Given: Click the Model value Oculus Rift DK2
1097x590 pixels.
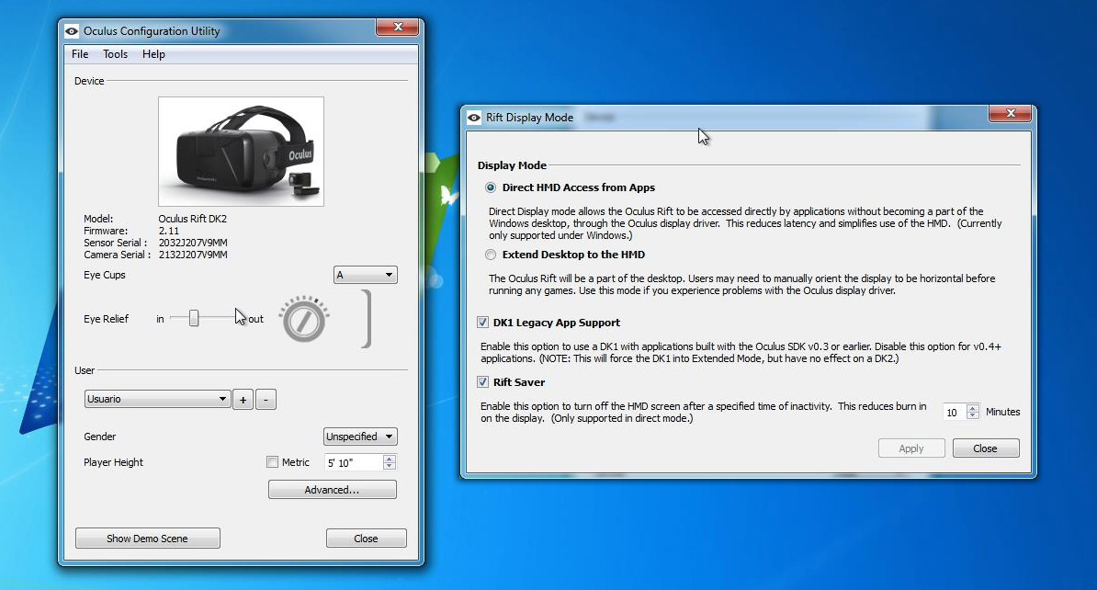Looking at the screenshot, I should [192, 219].
